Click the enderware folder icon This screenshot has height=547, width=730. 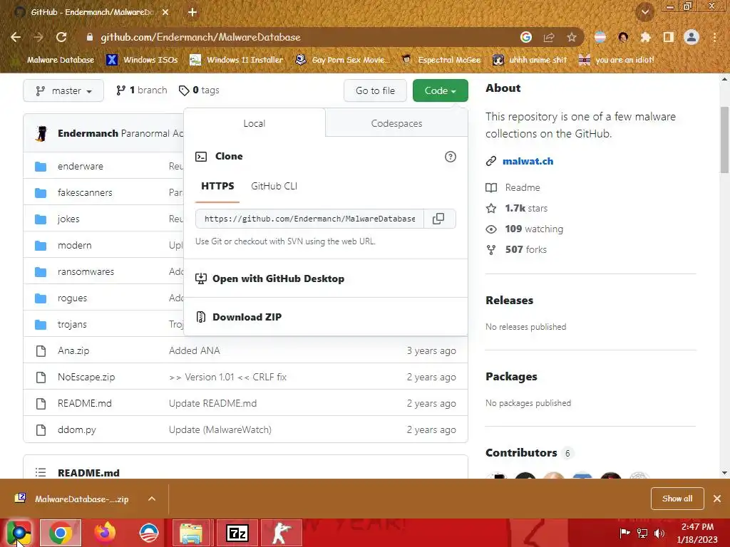(41, 167)
